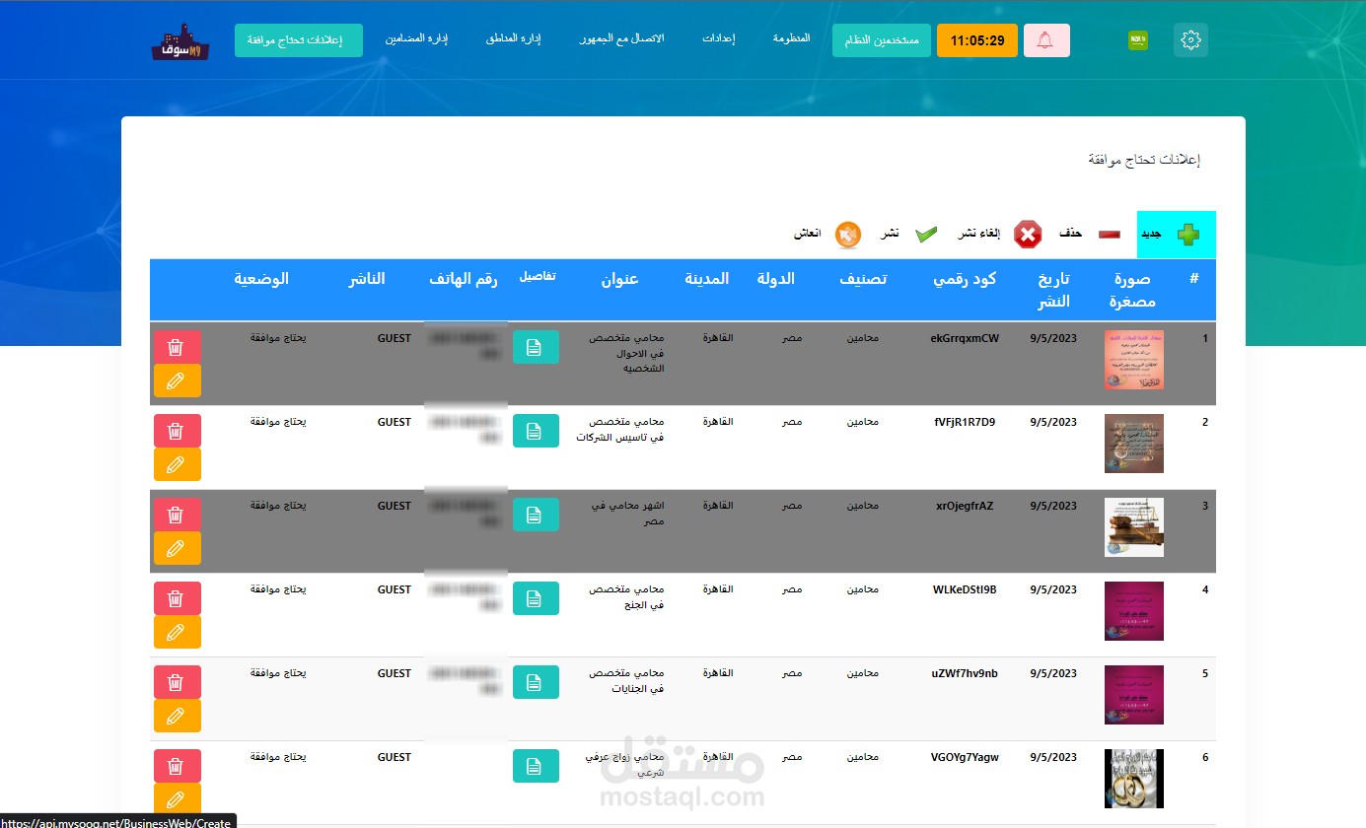This screenshot has height=828, width=1366.
Task: Open the إدارة المناطق menu
Action: pyautogui.click(x=513, y=38)
